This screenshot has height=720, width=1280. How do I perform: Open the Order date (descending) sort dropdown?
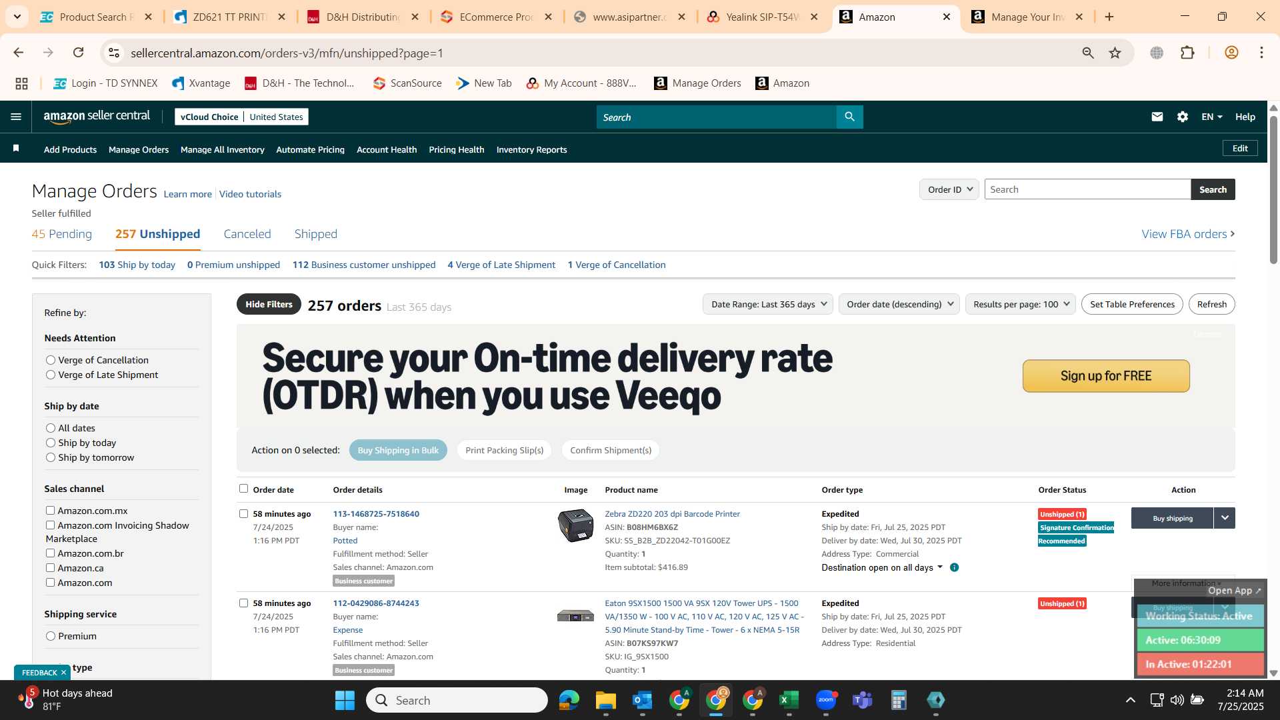pyautogui.click(x=899, y=304)
